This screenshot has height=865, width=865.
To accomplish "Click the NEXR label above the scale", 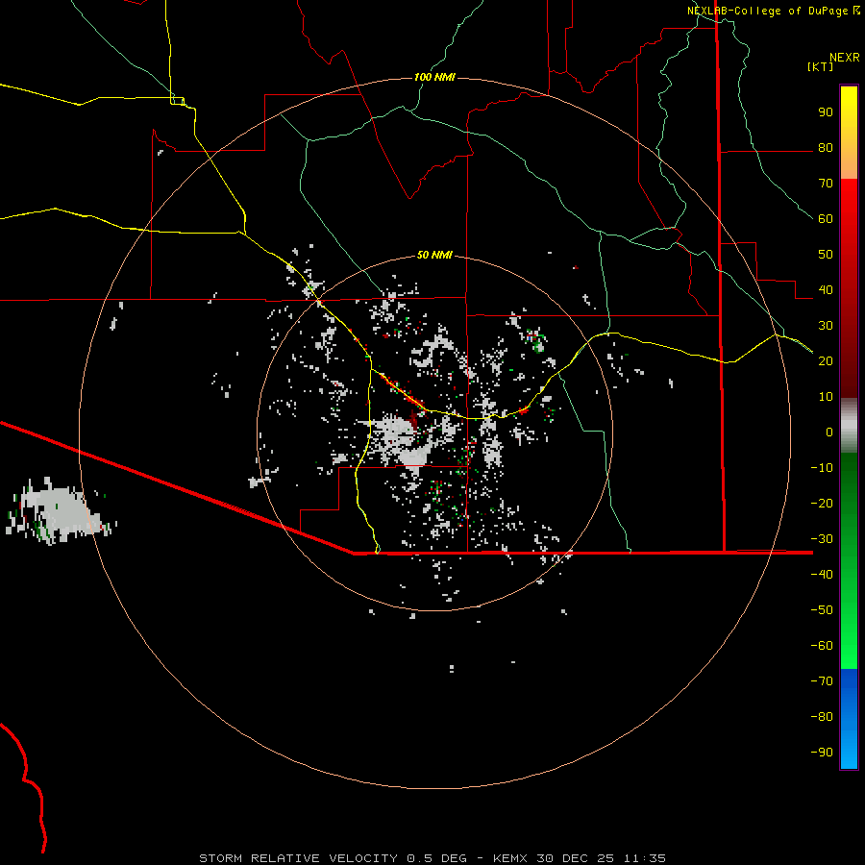I will tap(844, 58).
